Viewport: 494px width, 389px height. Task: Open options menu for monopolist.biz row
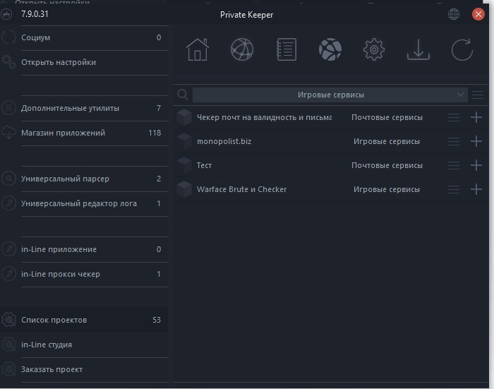[454, 141]
